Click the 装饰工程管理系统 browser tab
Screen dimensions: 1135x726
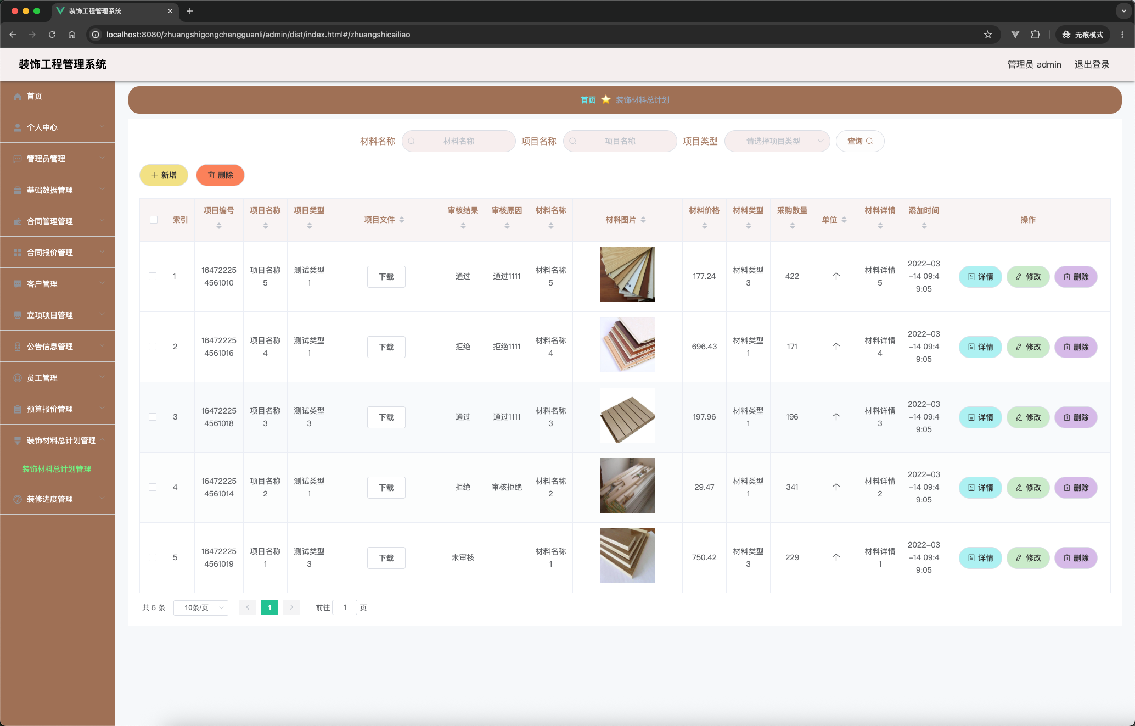(114, 11)
